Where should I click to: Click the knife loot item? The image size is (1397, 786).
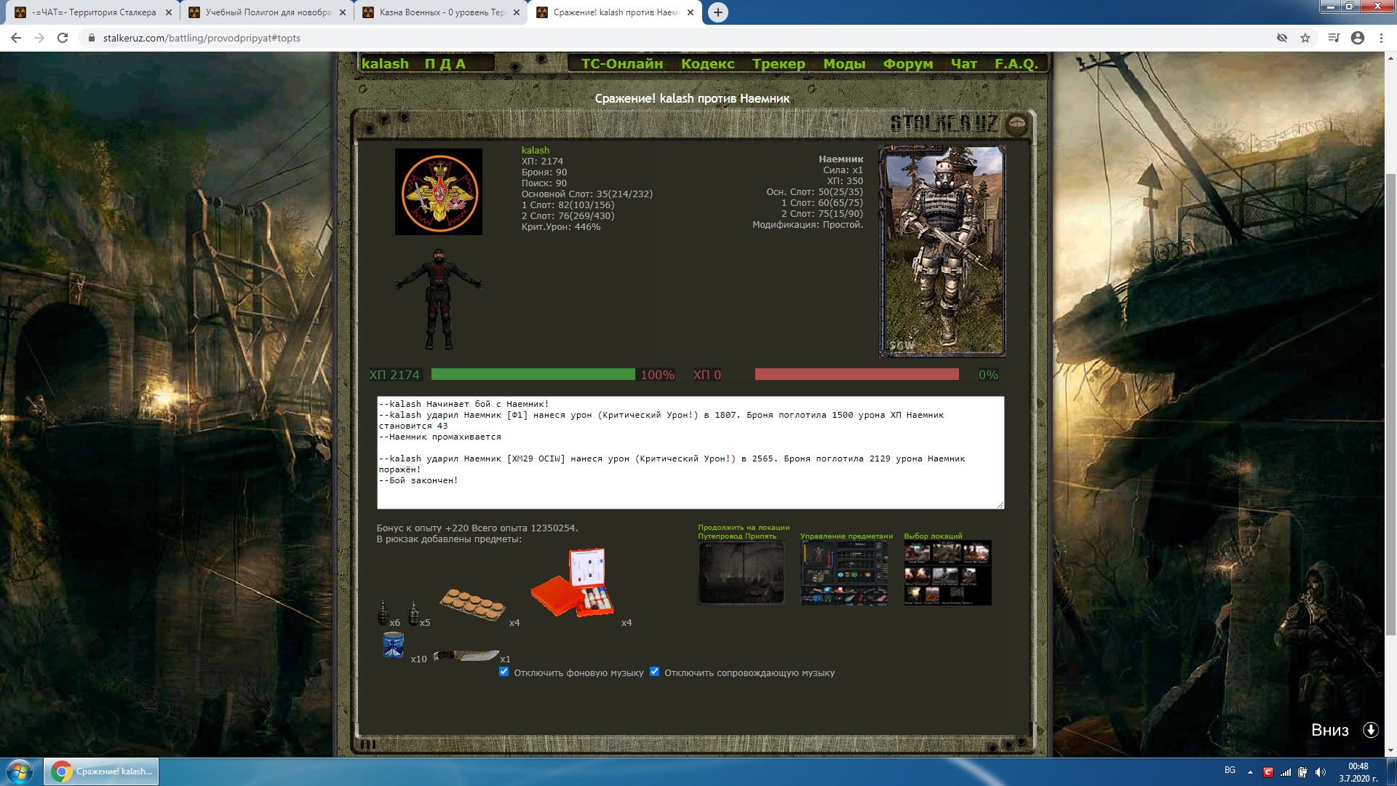click(x=466, y=655)
